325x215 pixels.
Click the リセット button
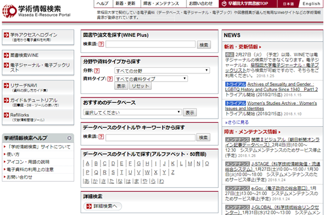[x=140, y=86]
